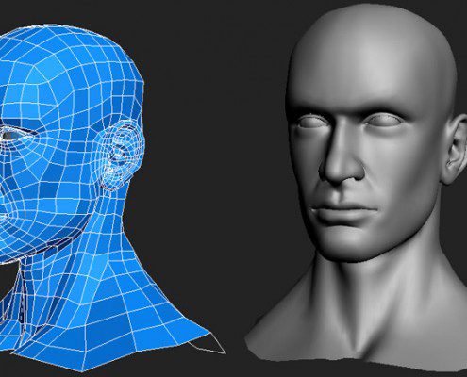Select the gray shaded head's nose
This screenshot has width=467, height=377.
click(x=342, y=157)
